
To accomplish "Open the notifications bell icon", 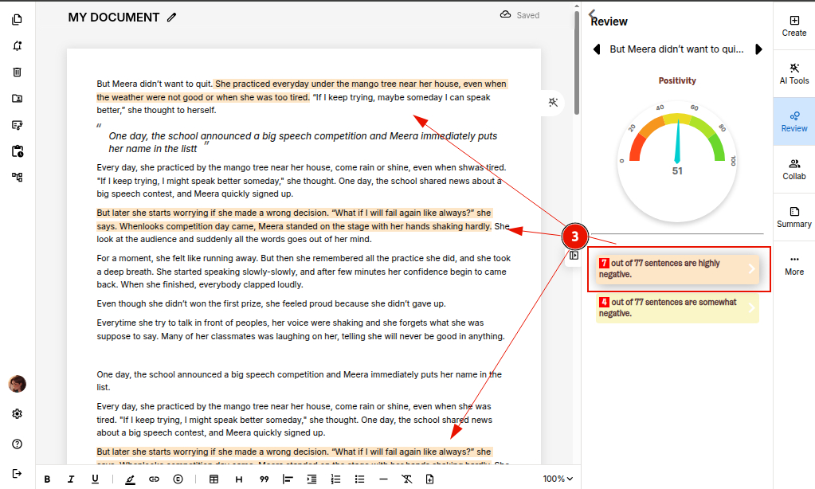I will (x=18, y=45).
